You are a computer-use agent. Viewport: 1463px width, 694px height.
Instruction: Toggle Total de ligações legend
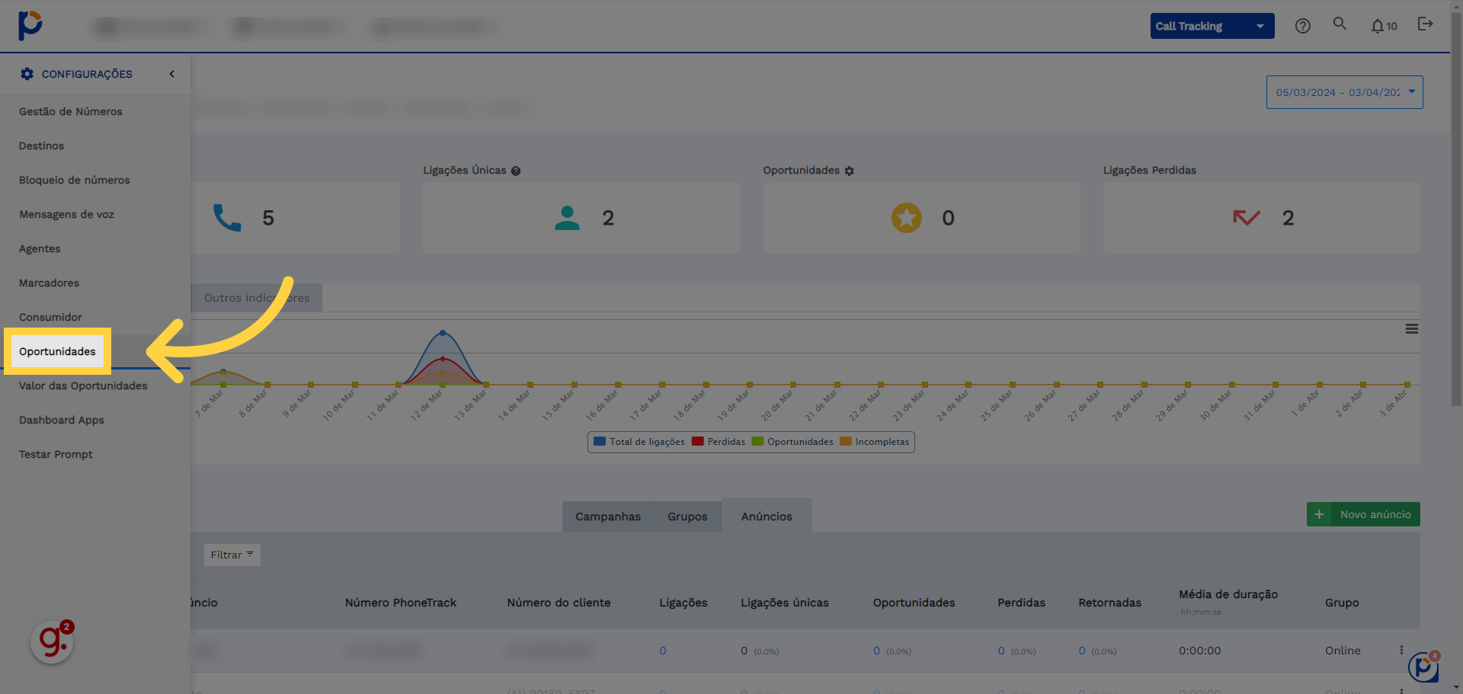(x=639, y=442)
